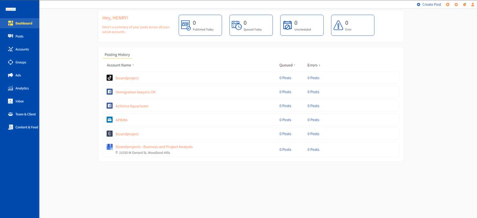The width and height of the screenshot is (477, 218).
Task: Click the Google Business Profile account icon
Action: pyautogui.click(x=109, y=147)
